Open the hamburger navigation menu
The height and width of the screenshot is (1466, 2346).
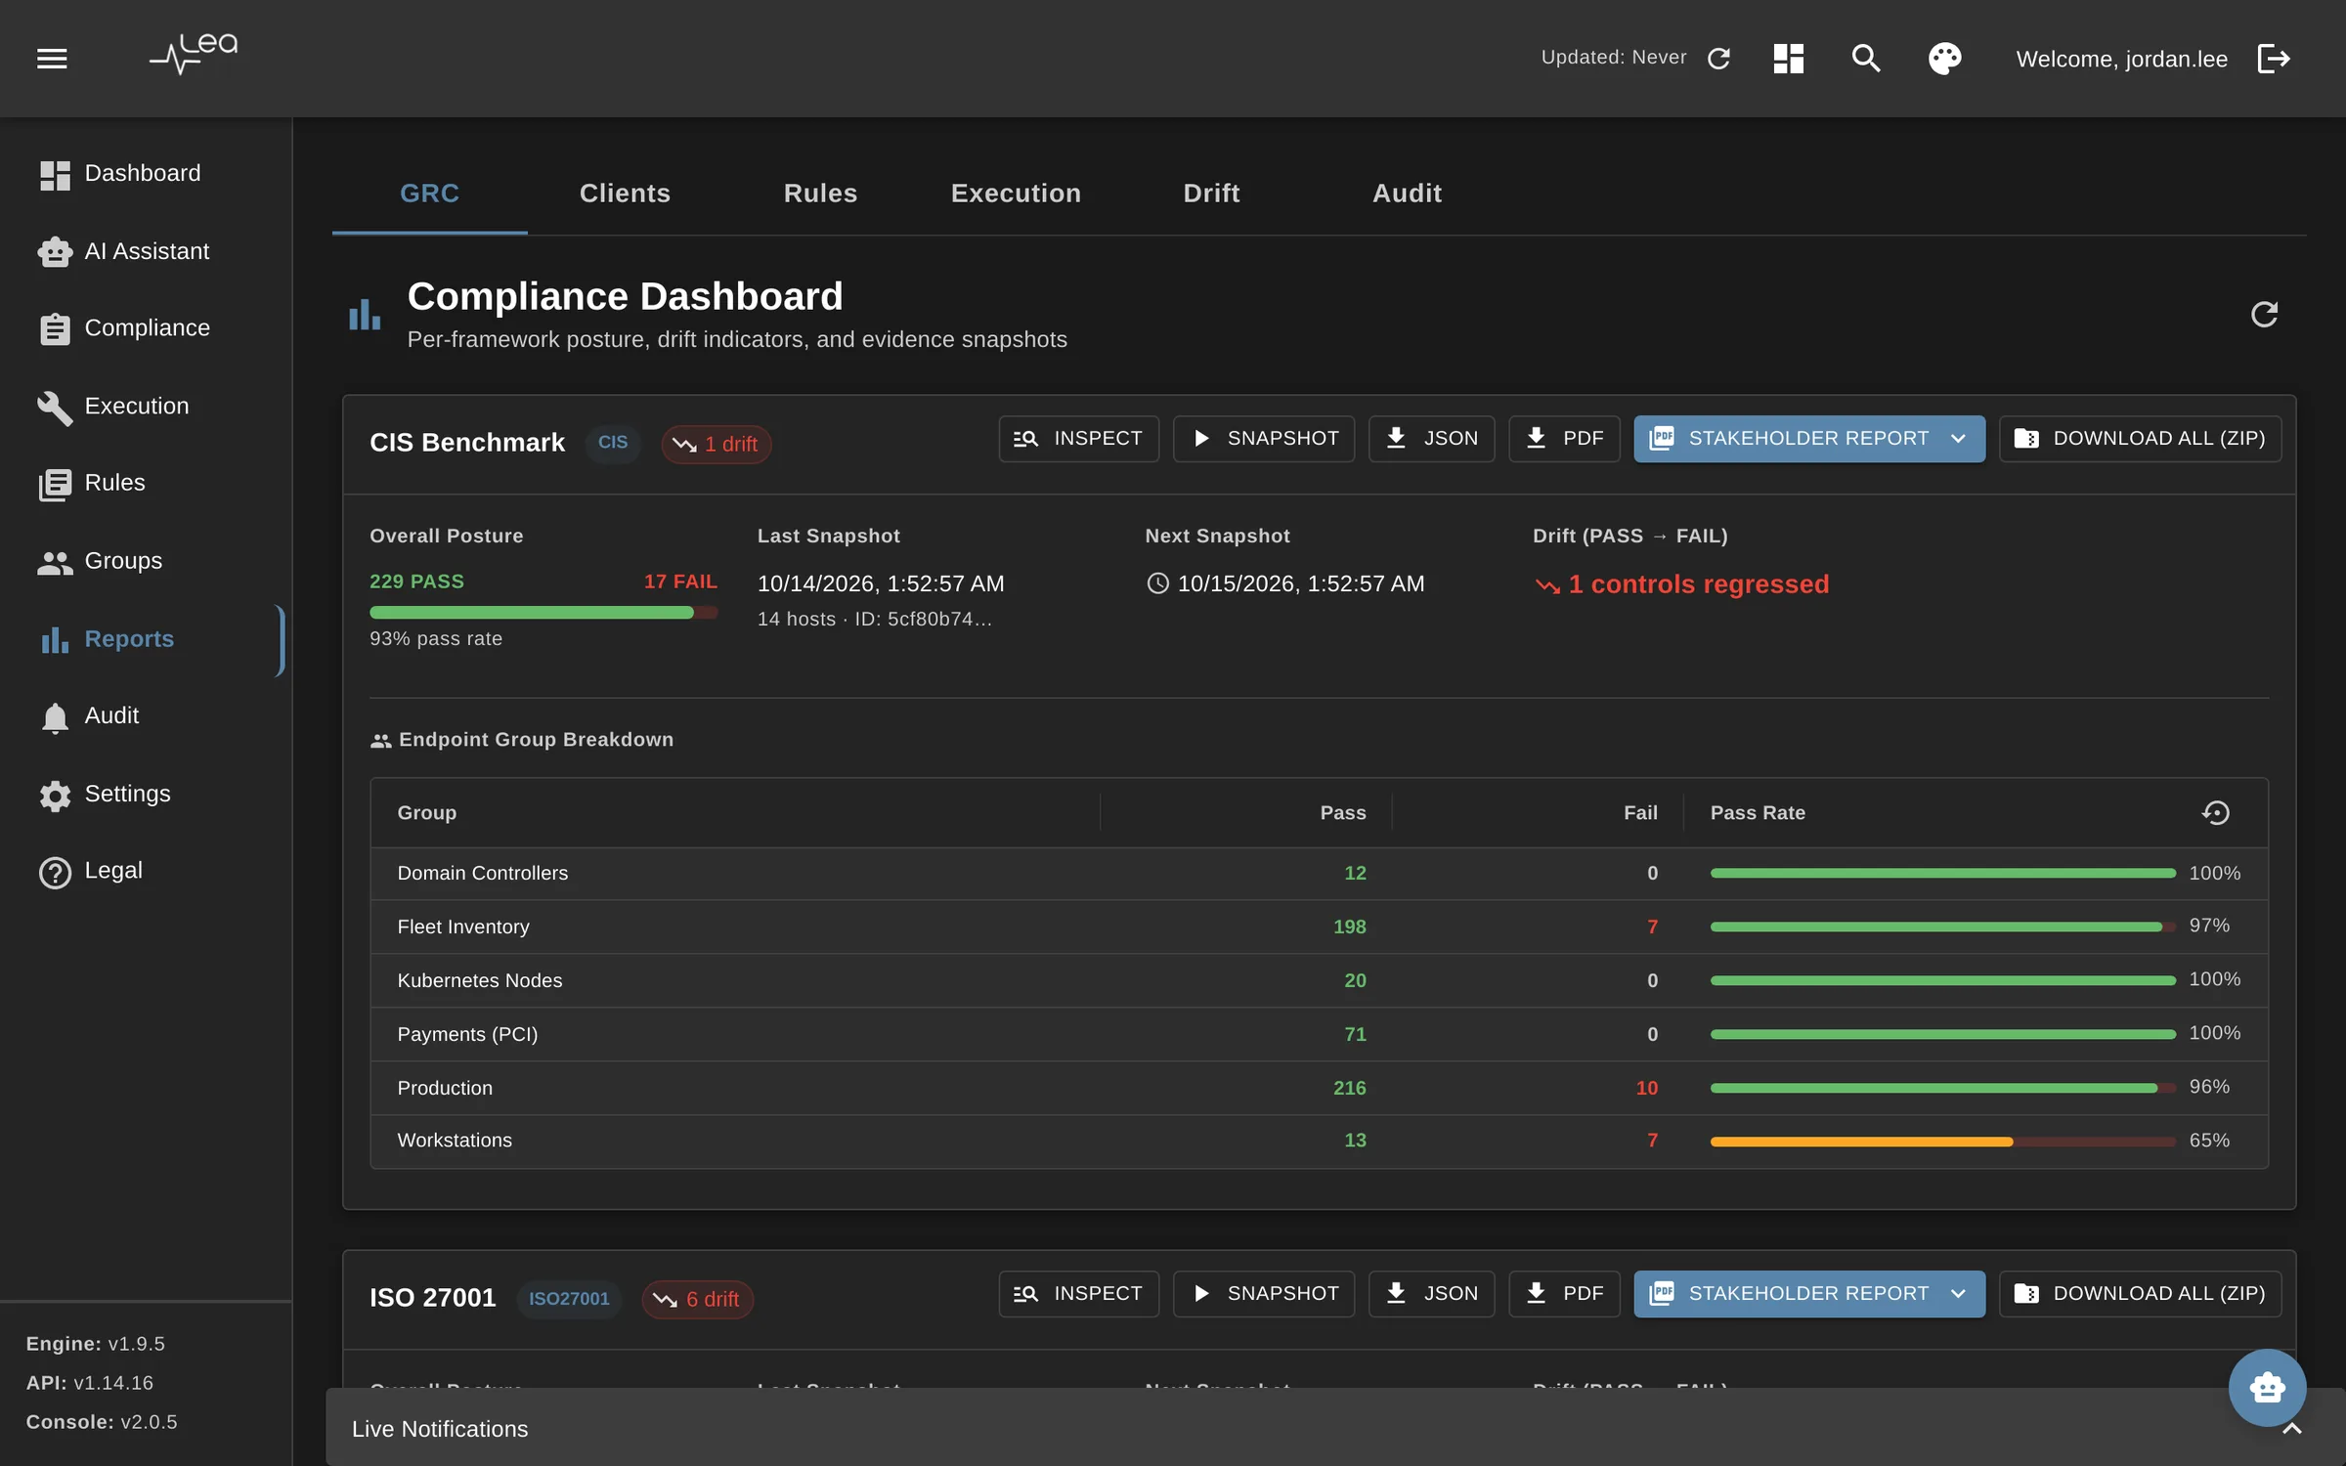coord(52,59)
